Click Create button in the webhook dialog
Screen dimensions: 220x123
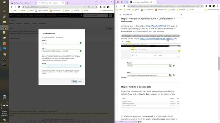[74, 81]
